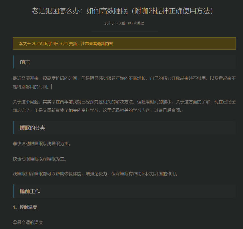Click the paragraph starting '浅睡眠和深睡眠'

coord(95,174)
